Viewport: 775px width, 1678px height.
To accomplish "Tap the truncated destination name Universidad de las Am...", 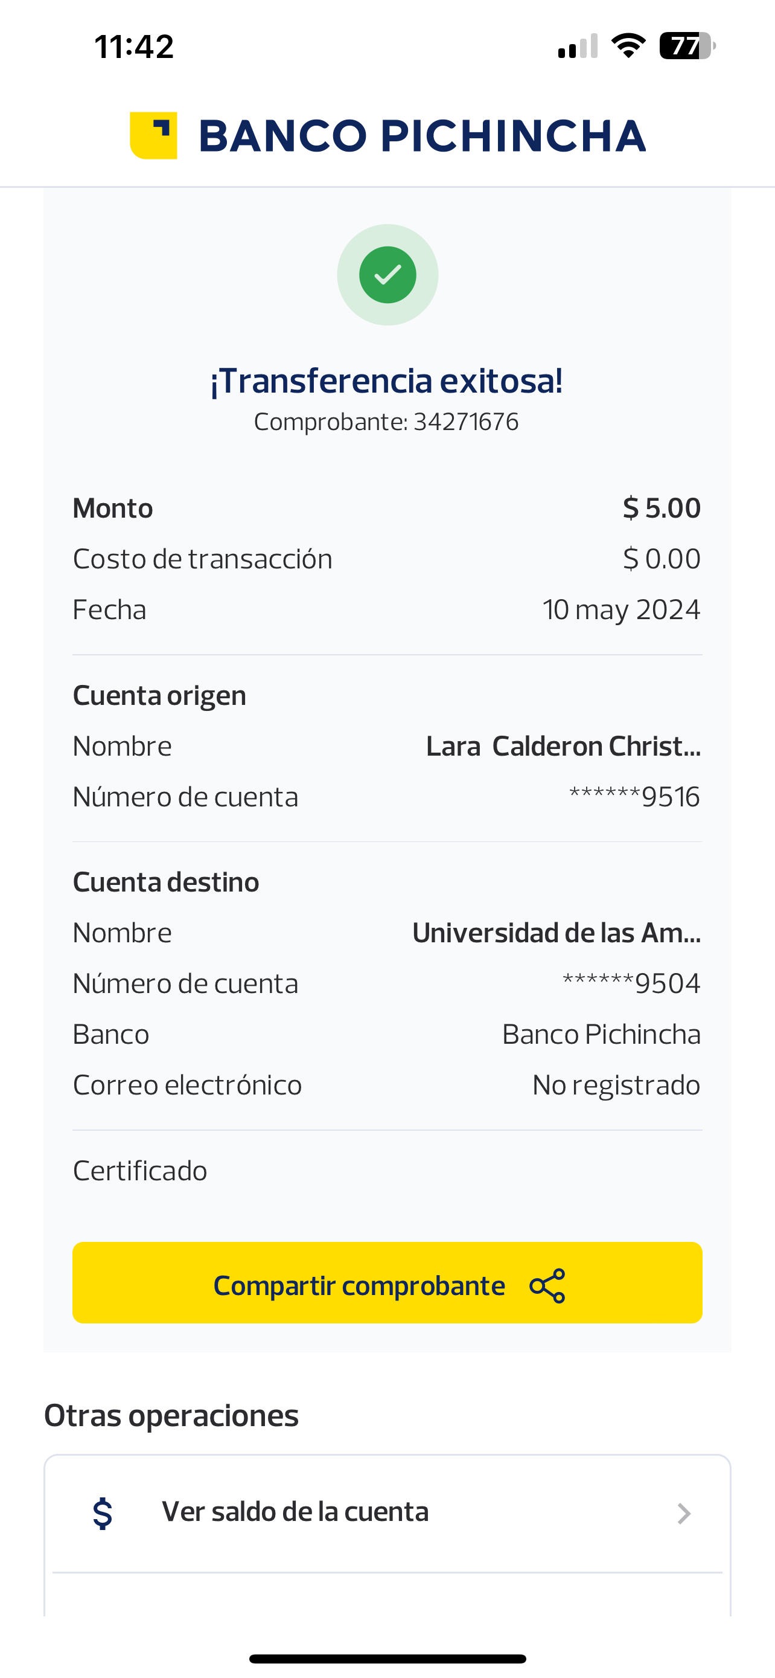I will pos(557,933).
